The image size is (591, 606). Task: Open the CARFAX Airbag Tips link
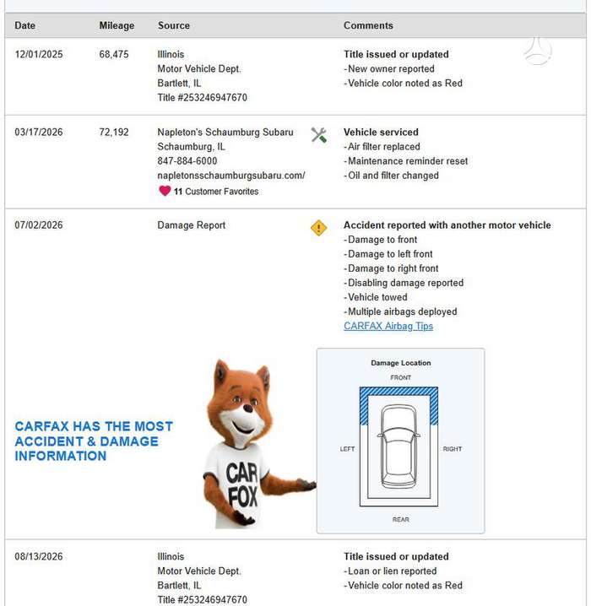388,326
